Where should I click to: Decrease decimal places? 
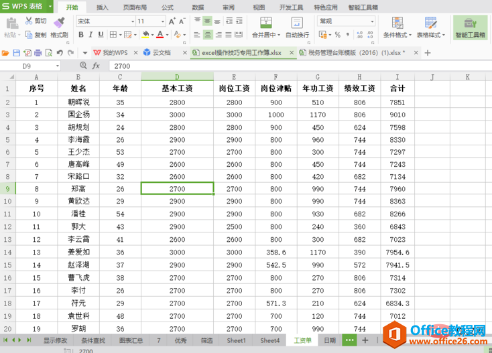point(370,34)
